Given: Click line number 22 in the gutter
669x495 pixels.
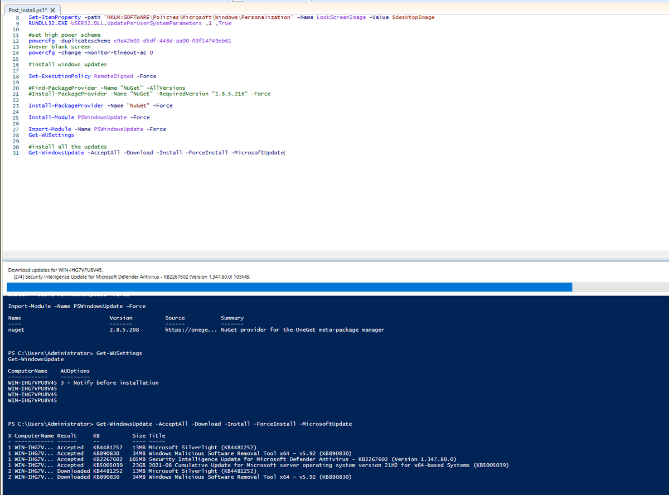Looking at the screenshot, I should [x=16, y=100].
